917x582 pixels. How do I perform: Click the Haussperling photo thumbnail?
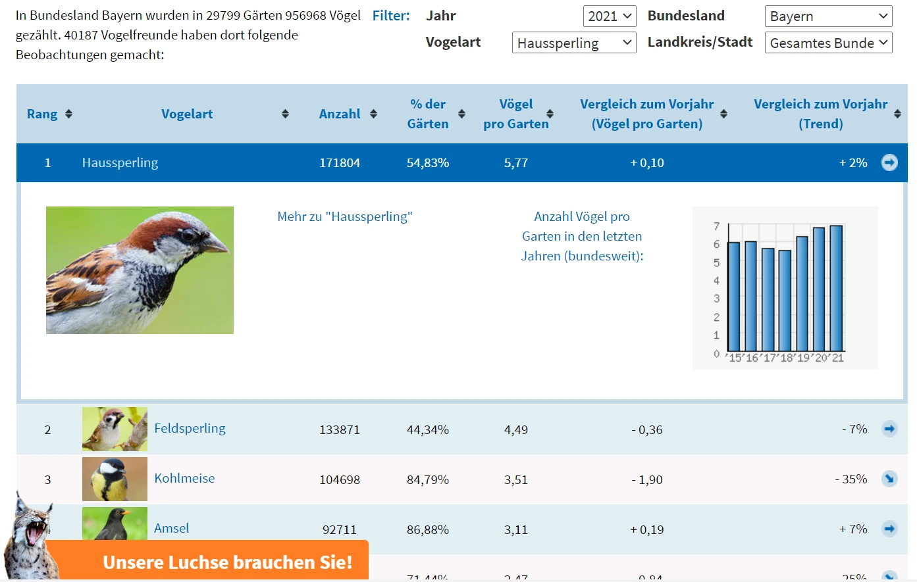tap(140, 270)
